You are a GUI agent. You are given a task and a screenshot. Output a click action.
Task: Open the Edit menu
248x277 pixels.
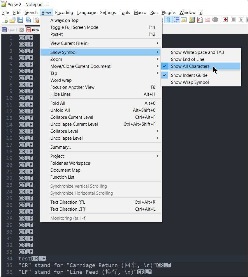pos(17,13)
